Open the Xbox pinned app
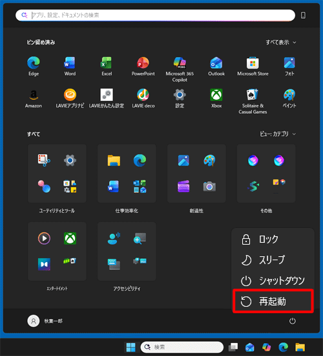Image resolution: width=323 pixels, height=356 pixels. [216, 98]
